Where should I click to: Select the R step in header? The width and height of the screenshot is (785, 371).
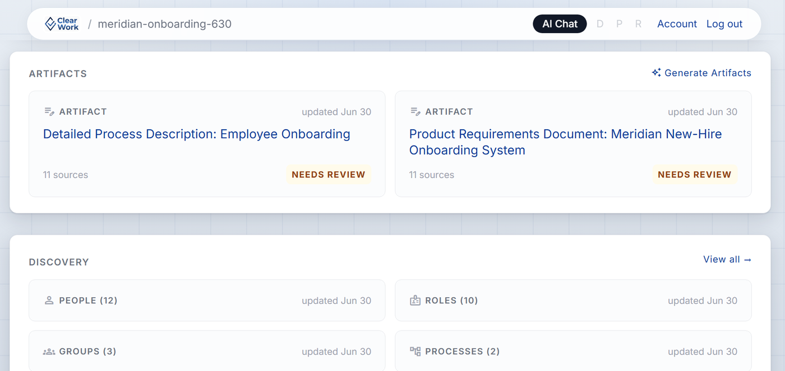coord(638,24)
